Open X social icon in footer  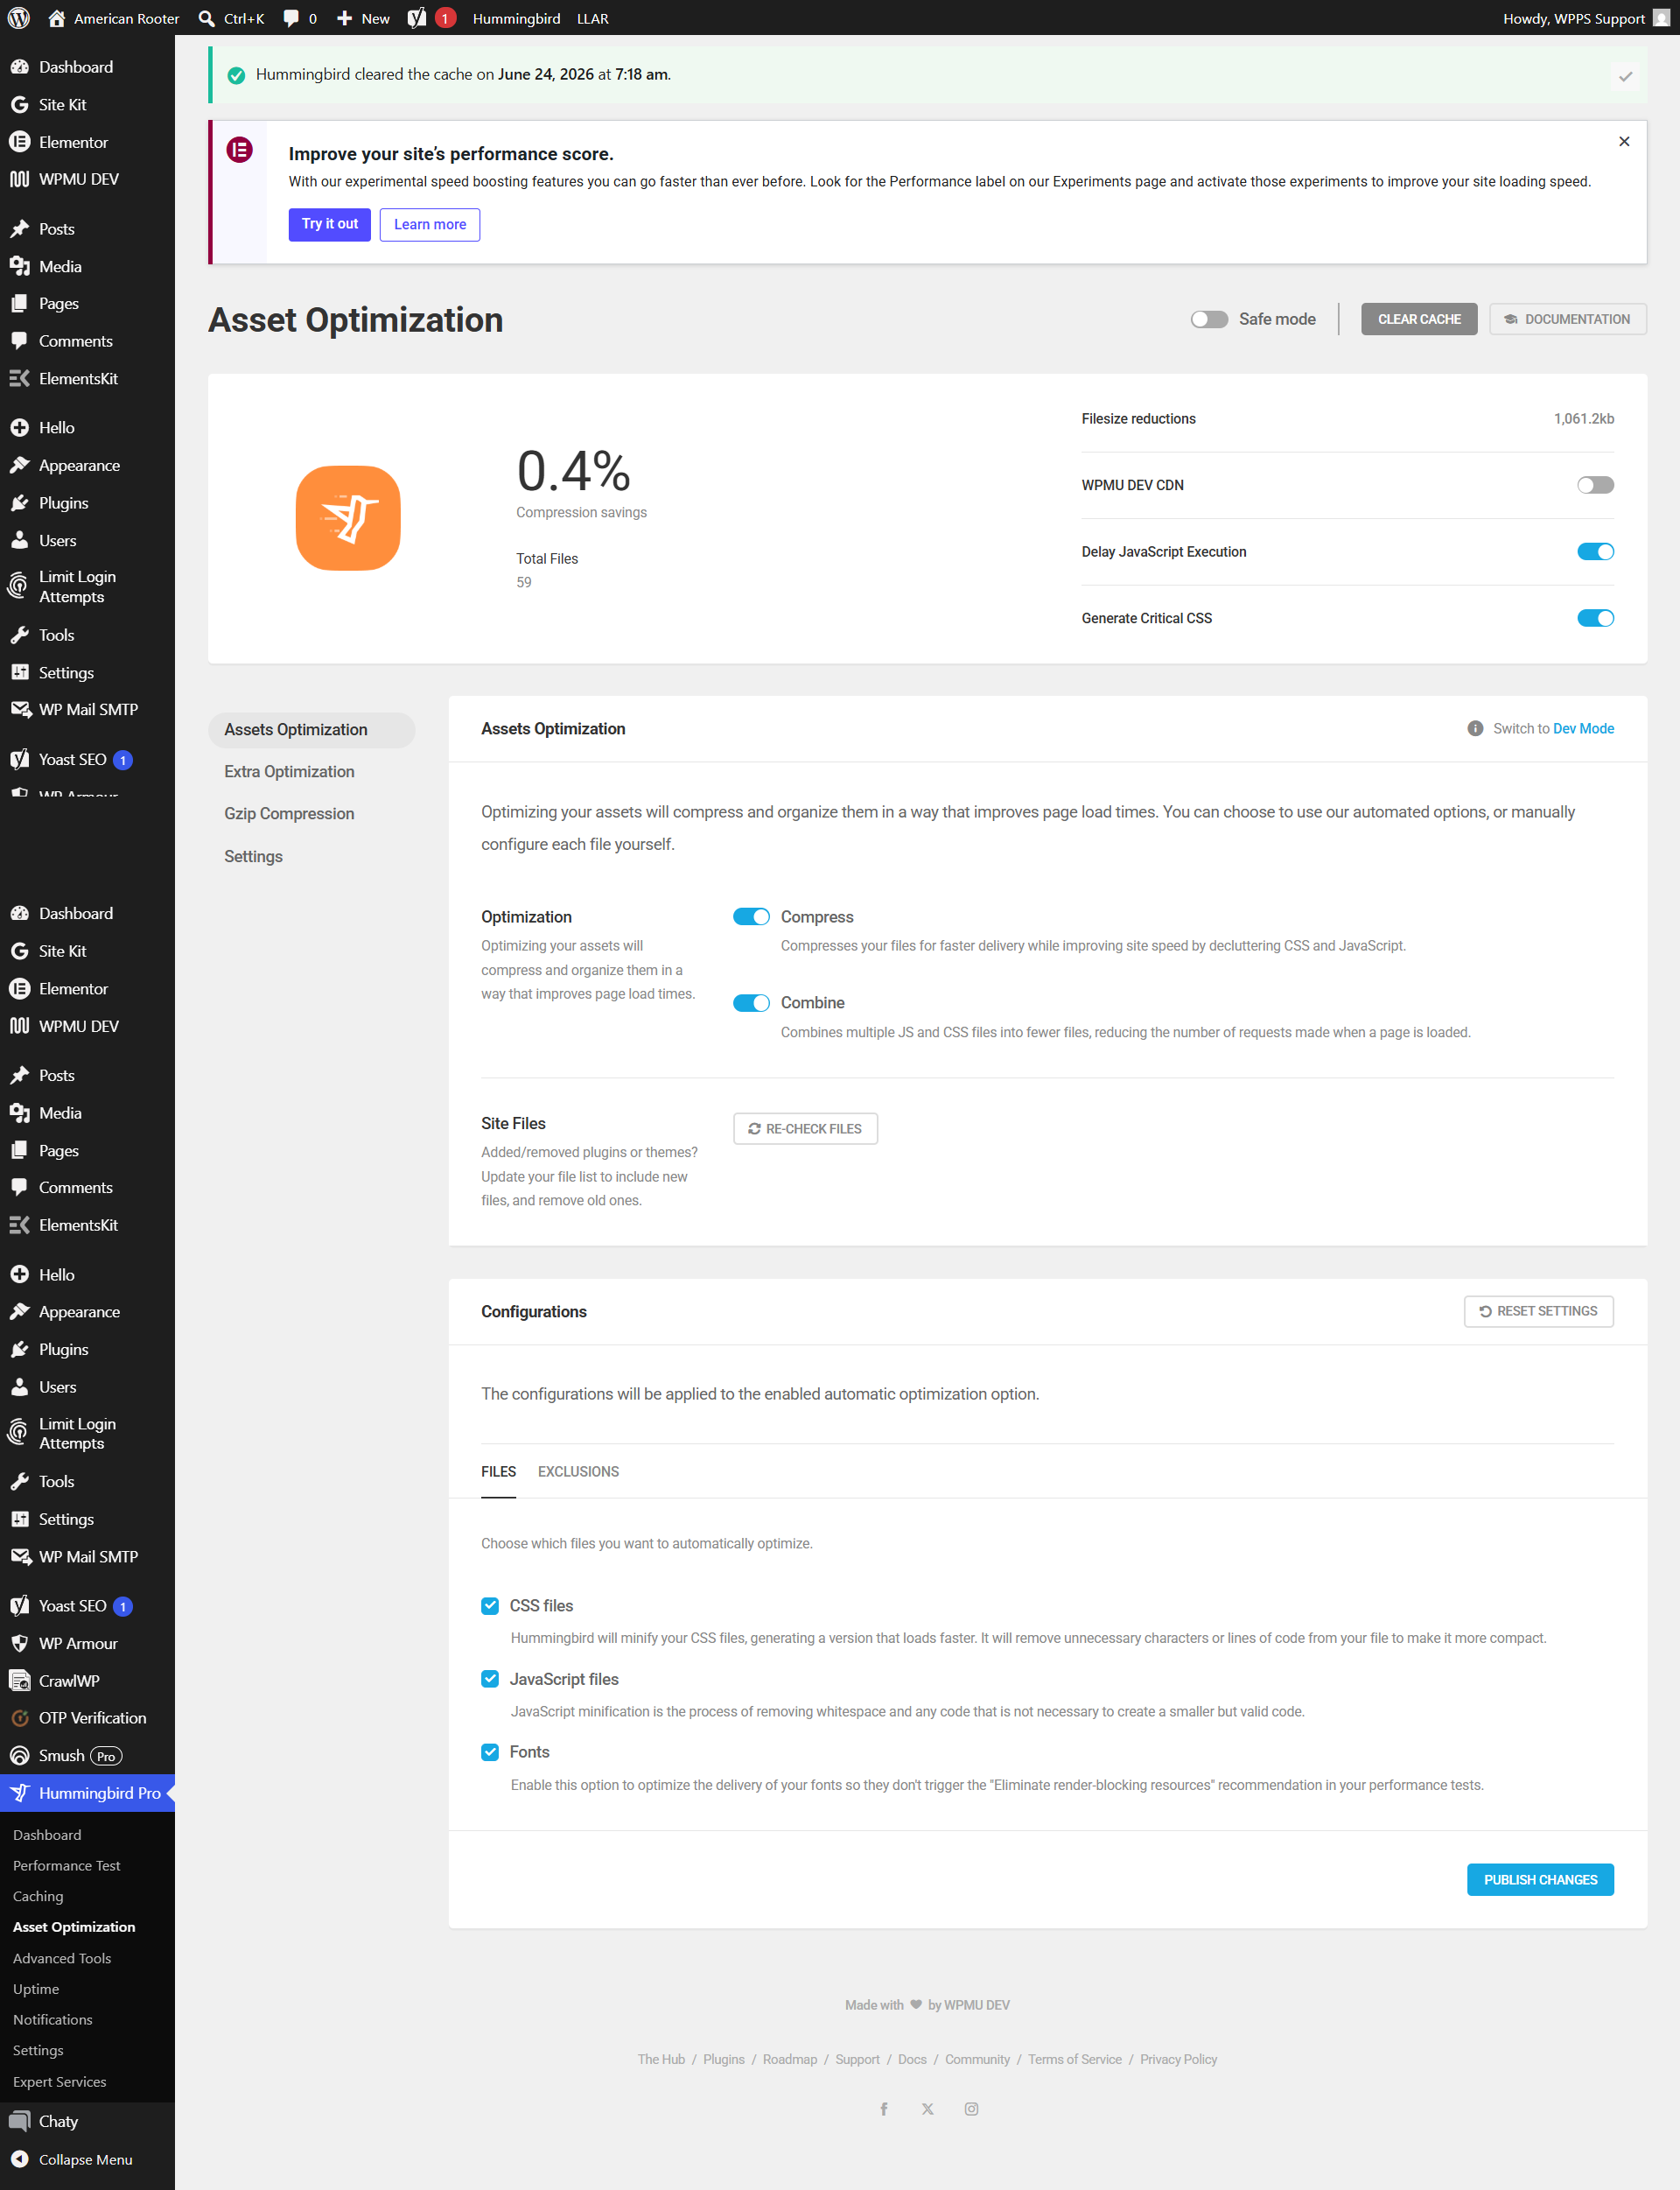pyautogui.click(x=928, y=2108)
